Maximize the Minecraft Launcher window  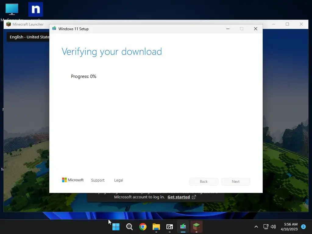pos(287,24)
